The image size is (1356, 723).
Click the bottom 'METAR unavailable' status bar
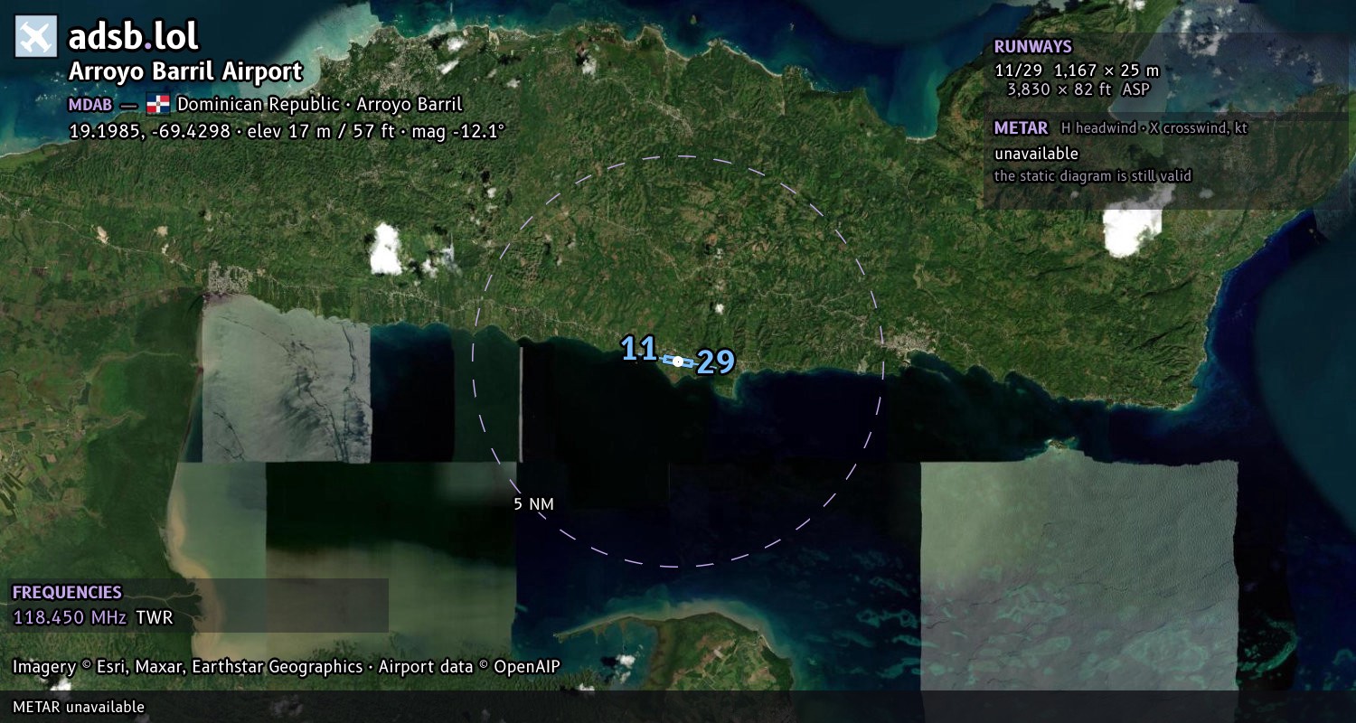point(678,707)
